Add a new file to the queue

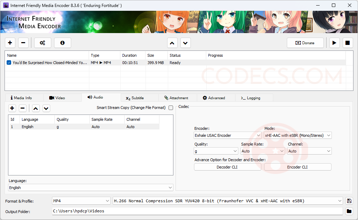point(10,43)
